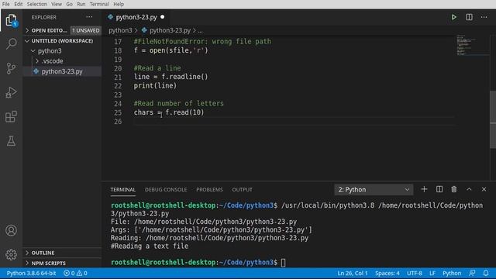
Task: Split the editor to the right
Action: pyautogui.click(x=469, y=17)
